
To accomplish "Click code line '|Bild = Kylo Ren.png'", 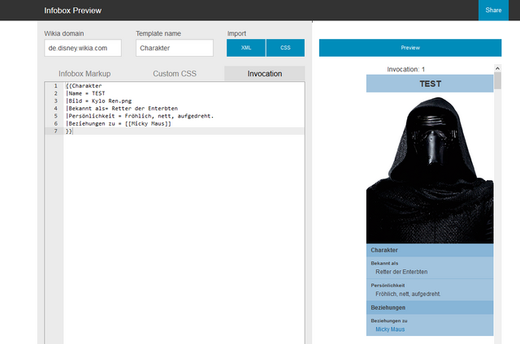I will (x=98, y=101).
